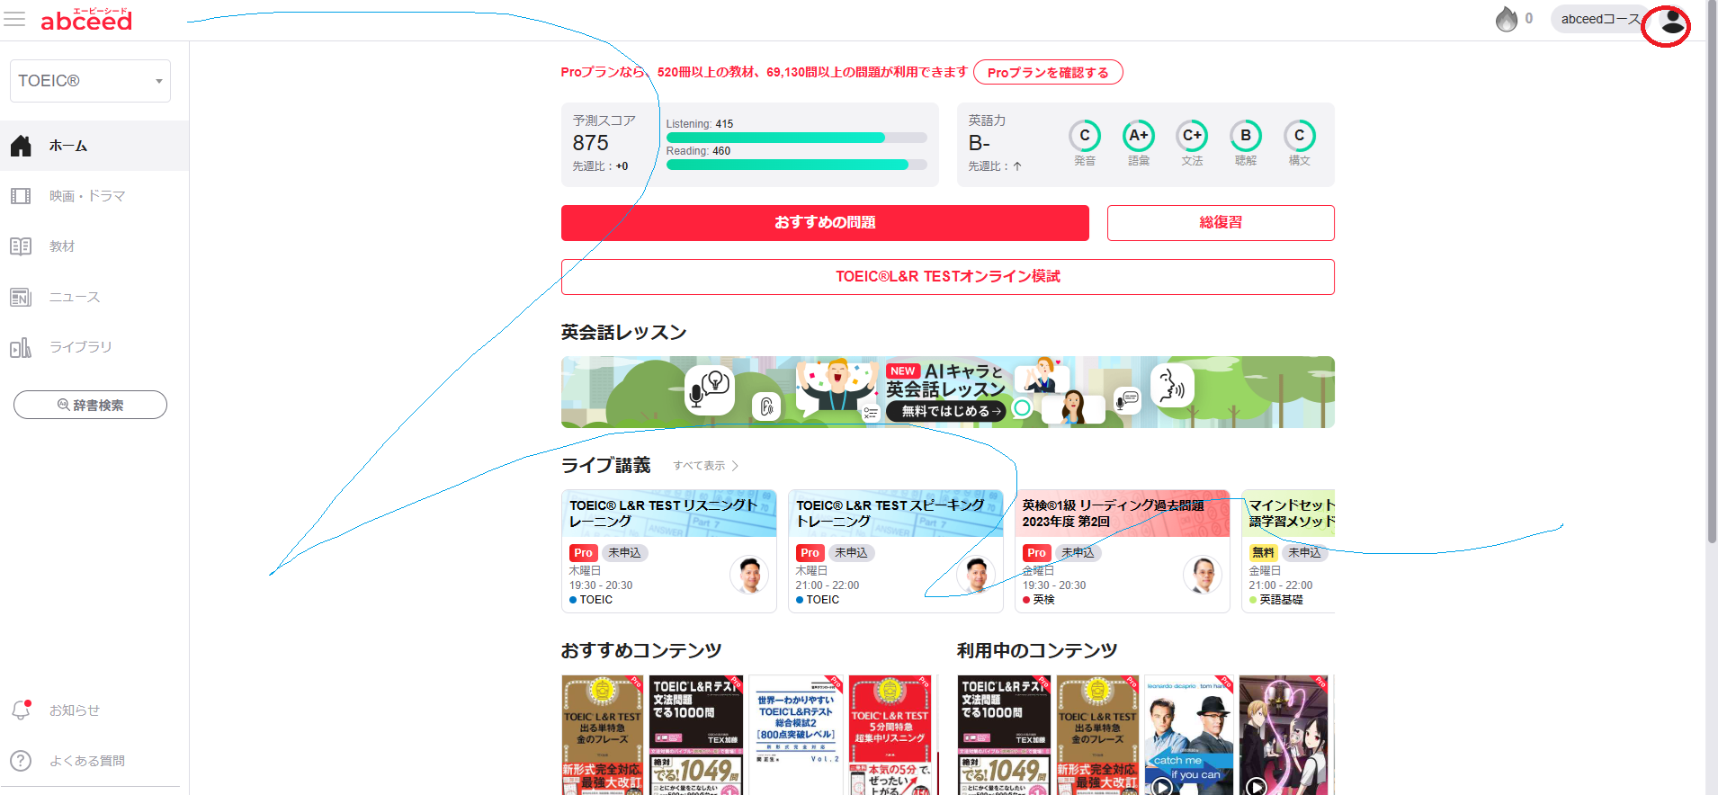Click the 辞書検索 button
The image size is (1718, 795).
90,405
